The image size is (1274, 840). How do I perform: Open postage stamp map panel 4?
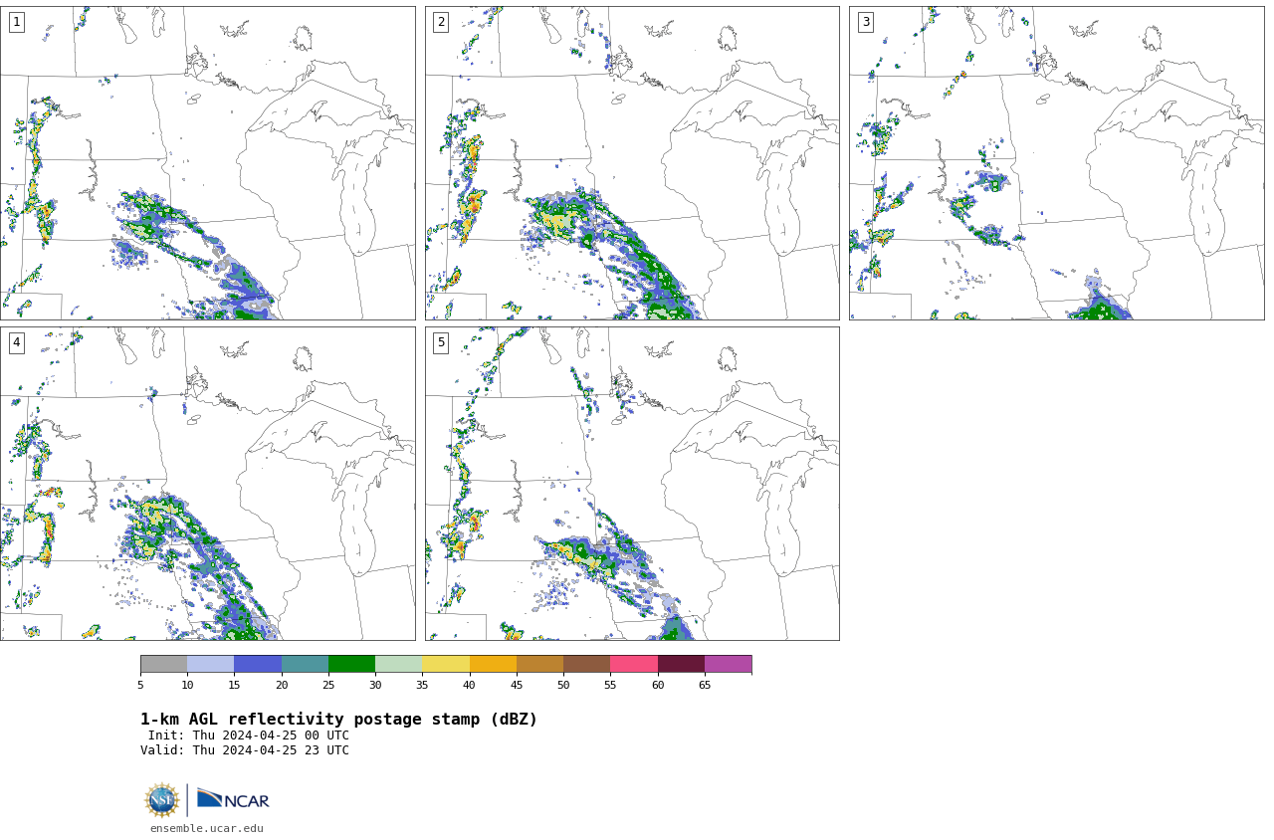pos(207,484)
